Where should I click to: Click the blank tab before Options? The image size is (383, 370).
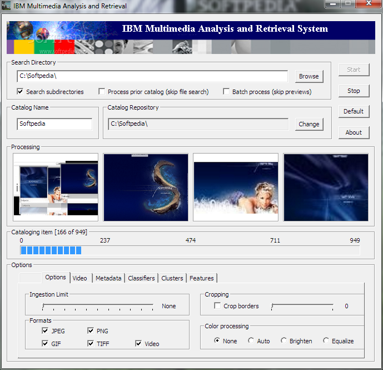[30, 278]
